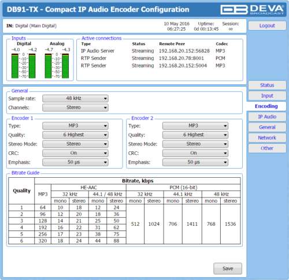
Task: Open Encoder 1 Type dropdown
Action: coord(75,126)
